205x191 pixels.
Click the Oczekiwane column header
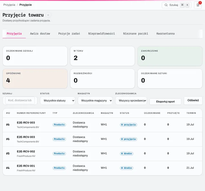[152, 113]
